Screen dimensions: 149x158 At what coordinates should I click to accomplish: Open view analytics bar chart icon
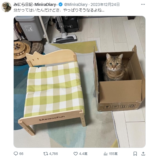(x=105, y=154)
